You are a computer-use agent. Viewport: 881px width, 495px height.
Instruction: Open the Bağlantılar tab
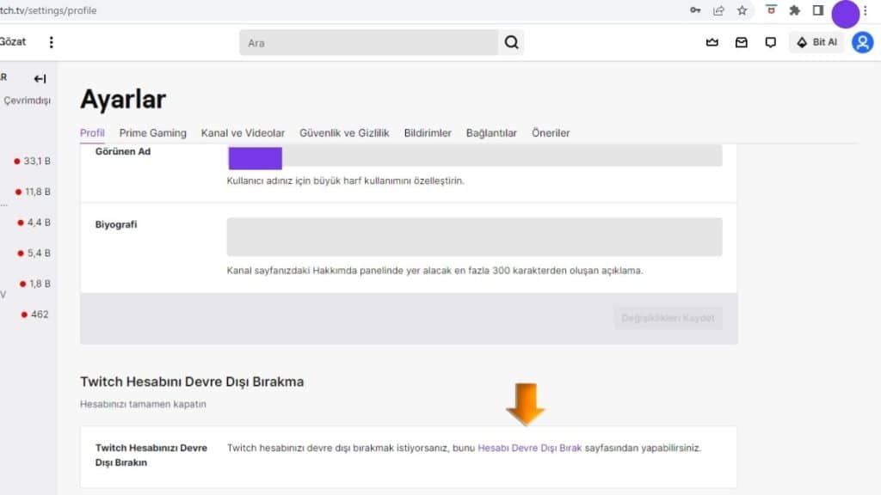tap(491, 133)
